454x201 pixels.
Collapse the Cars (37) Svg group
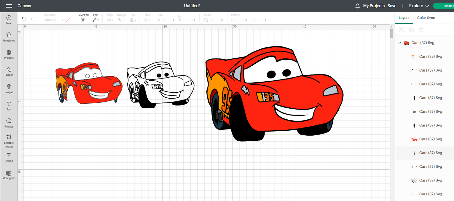tap(400, 43)
